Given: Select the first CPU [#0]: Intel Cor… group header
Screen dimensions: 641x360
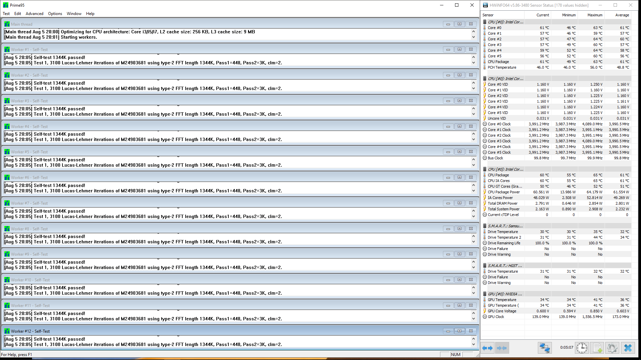Looking at the screenshot, I should 557,22.
